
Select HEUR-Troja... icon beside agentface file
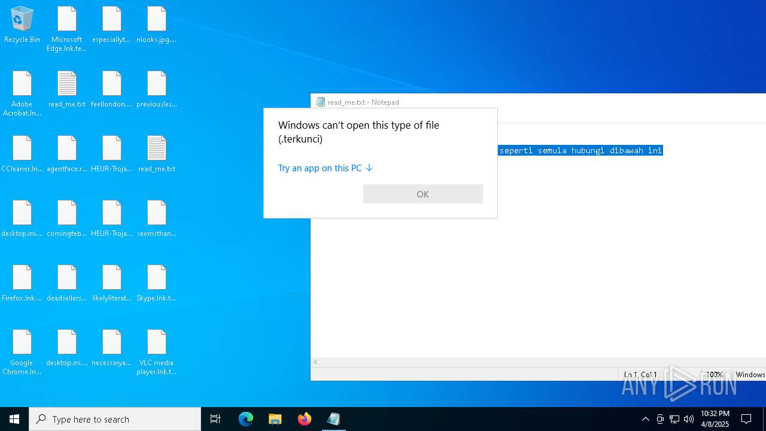(x=112, y=154)
